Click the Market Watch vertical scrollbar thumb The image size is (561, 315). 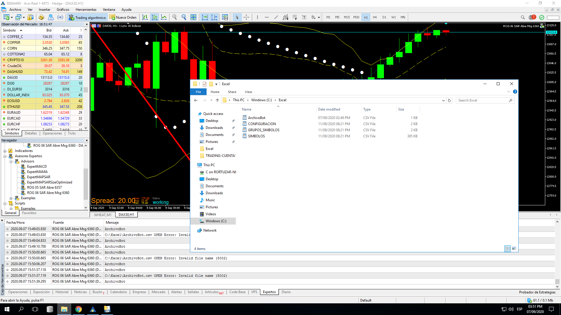click(x=86, y=90)
